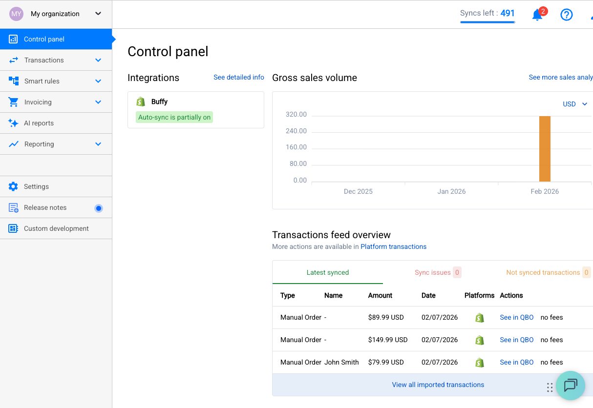Open the See detailed info link
Image resolution: width=593 pixels, height=408 pixels.
(x=239, y=77)
